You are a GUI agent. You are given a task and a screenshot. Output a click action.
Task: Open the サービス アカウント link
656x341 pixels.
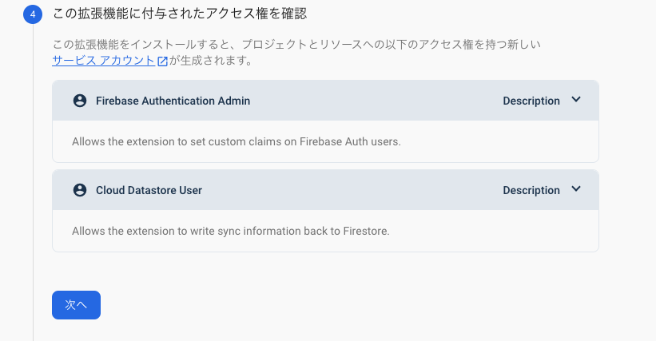[x=104, y=61]
